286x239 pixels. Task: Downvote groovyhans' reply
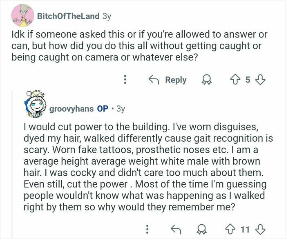[260, 230]
